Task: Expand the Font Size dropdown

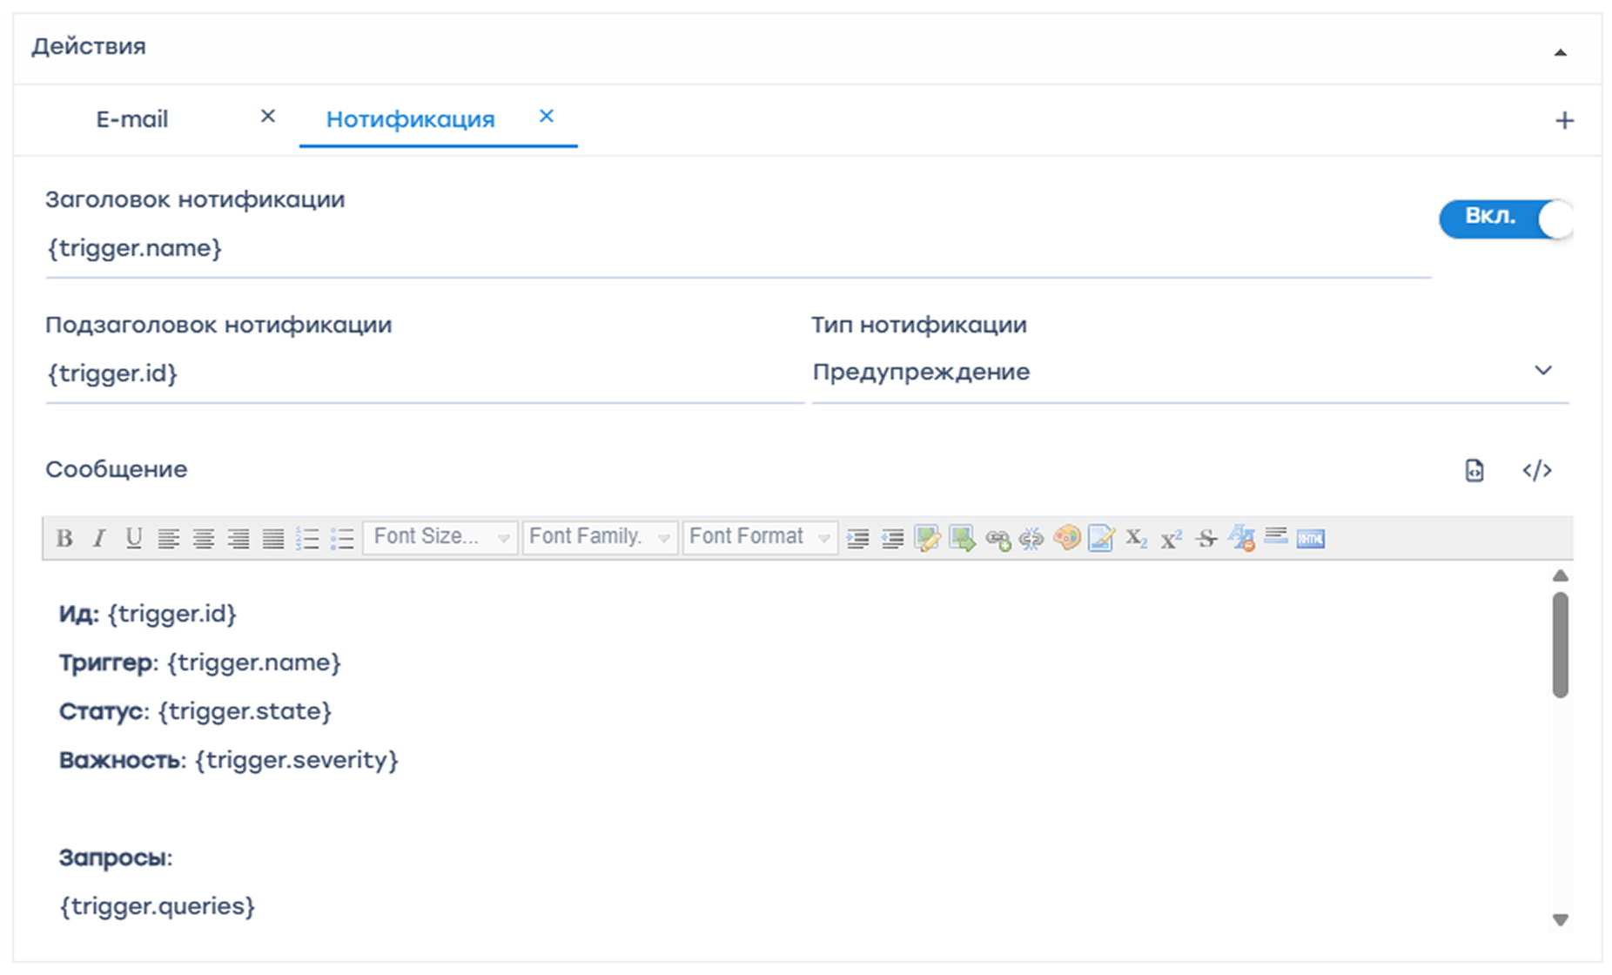Action: coord(440,538)
